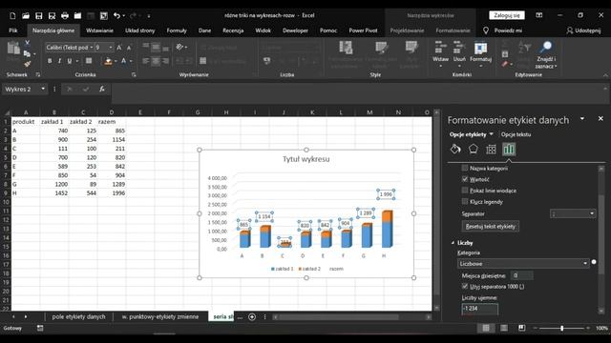Decrease font size with smaller A
The image size is (611, 343).
click(129, 48)
